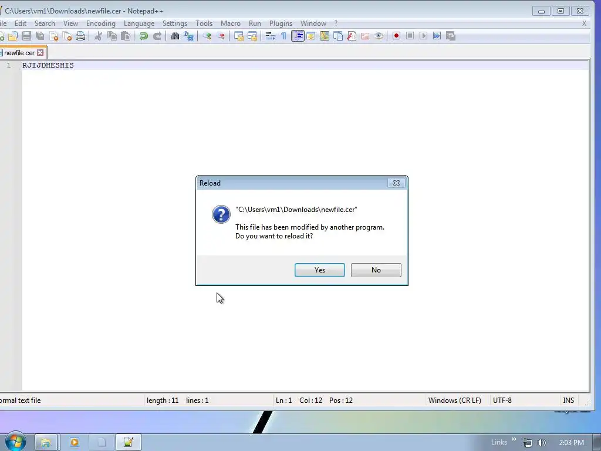The height and width of the screenshot is (451, 601).
Task: Open the Run menu
Action: (x=255, y=23)
